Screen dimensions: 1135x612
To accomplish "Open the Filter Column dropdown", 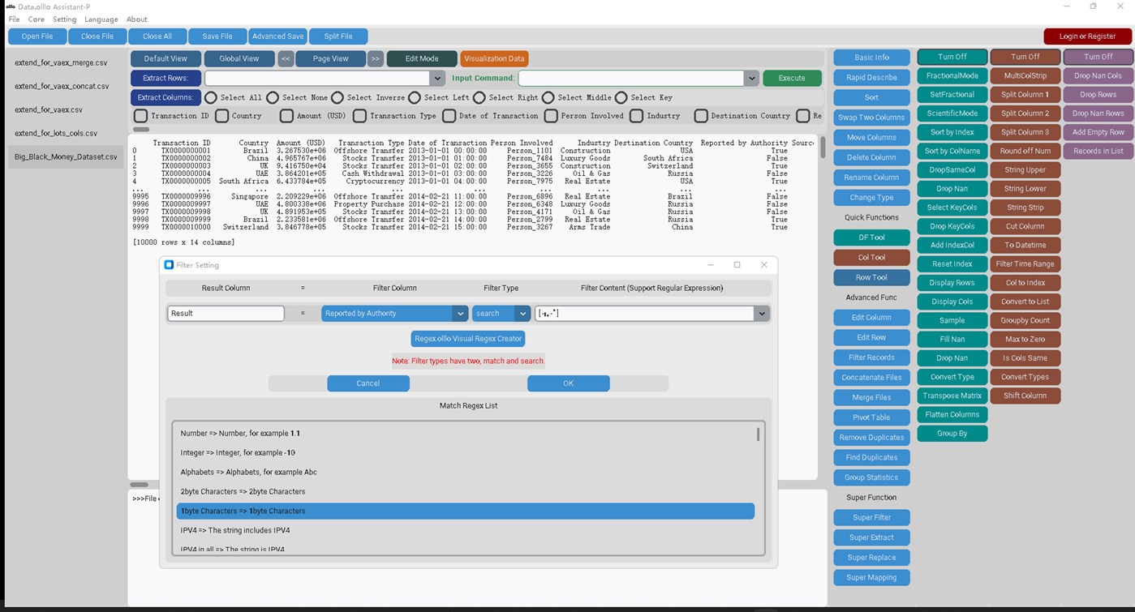I will [x=394, y=313].
